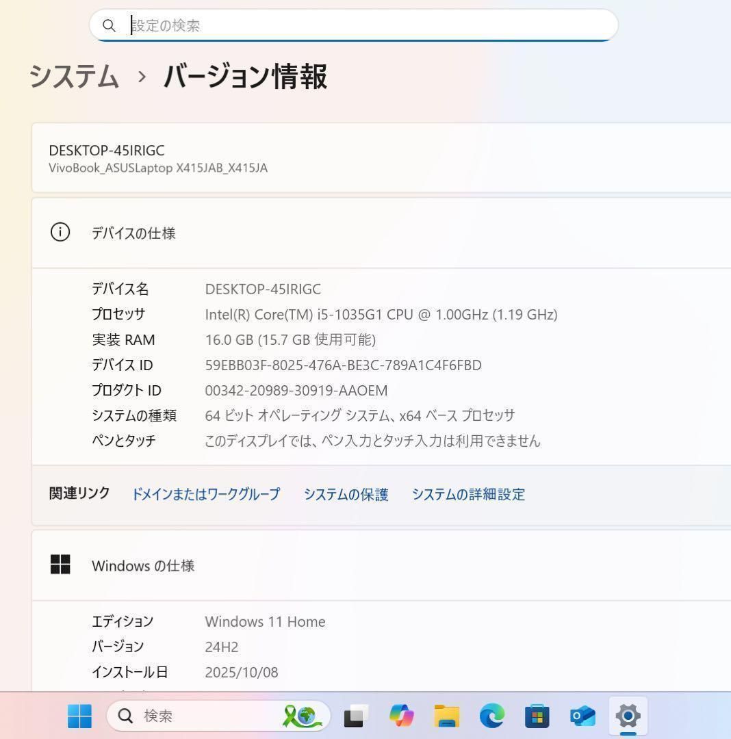Open File Explorer from the taskbar
The height and width of the screenshot is (739, 731).
point(447,716)
